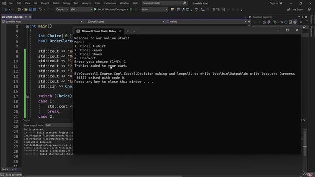Open the x64 platform dropdown
This screenshot has height=177, width=315.
(81, 9)
